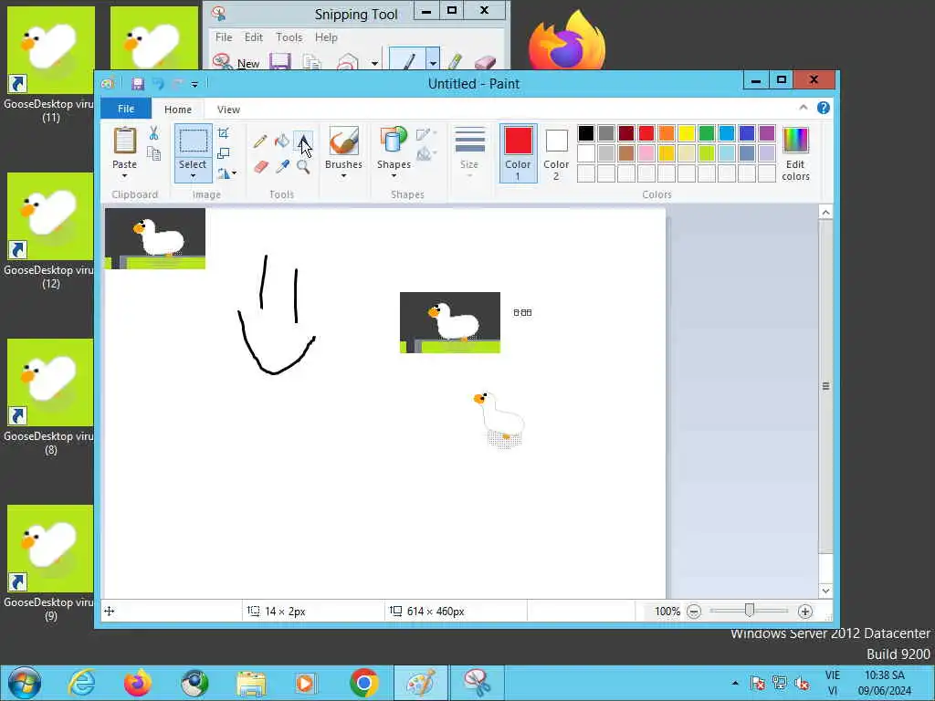Open File Explorer from the taskbar
935x701 pixels.
pyautogui.click(x=251, y=683)
